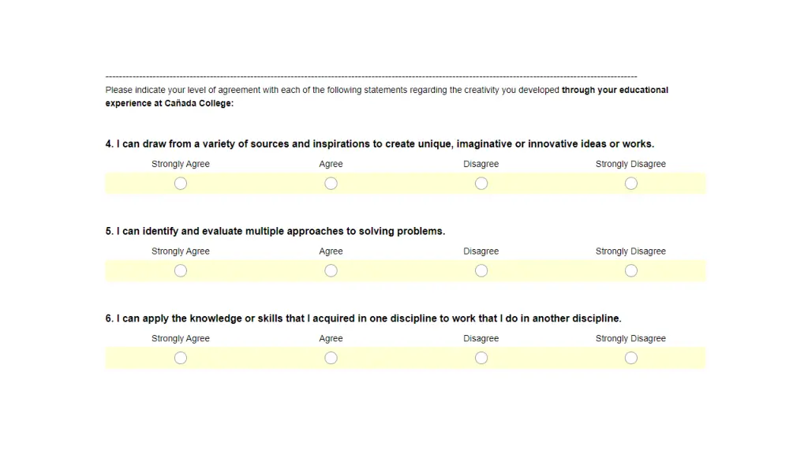Choose Strongly Agree for question 5

(x=181, y=271)
